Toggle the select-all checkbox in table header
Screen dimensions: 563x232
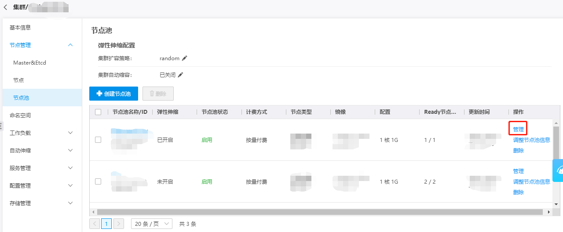[x=98, y=112]
